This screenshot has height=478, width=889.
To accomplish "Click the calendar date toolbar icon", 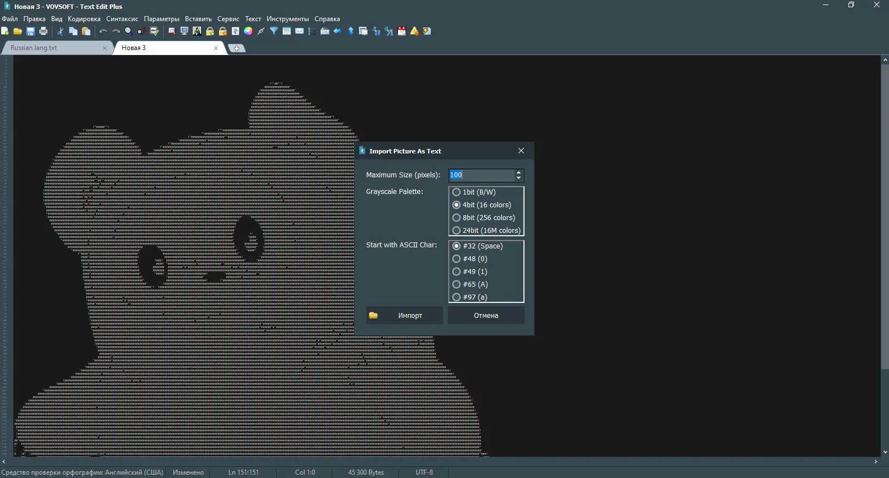I will [402, 31].
